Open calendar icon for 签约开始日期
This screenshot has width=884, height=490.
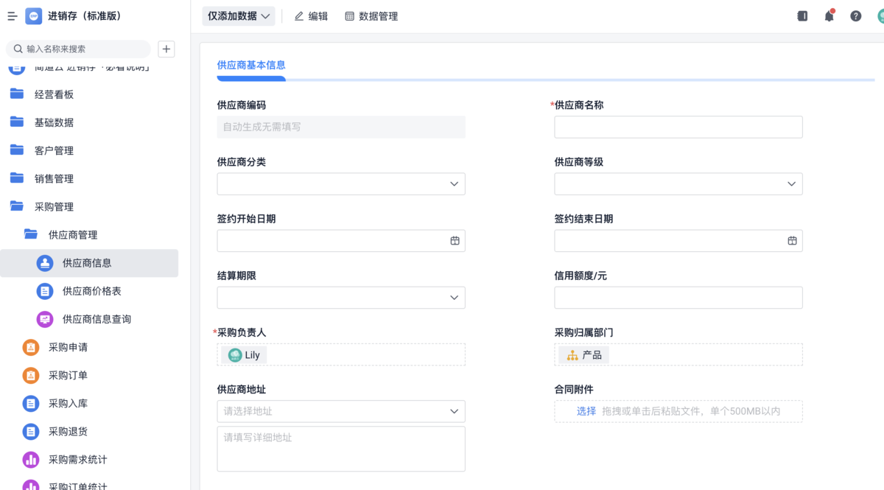455,241
